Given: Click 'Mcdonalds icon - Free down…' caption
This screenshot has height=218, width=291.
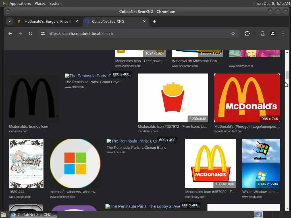Looking at the screenshot, I should pos(140,61).
